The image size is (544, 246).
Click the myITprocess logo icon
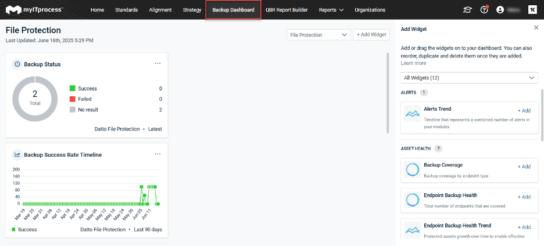pyautogui.click(x=11, y=10)
